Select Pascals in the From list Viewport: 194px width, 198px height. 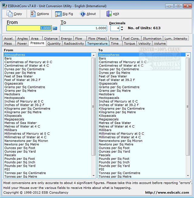click(47, 155)
